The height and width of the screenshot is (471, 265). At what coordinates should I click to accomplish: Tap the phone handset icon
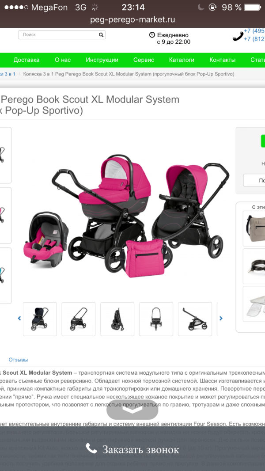[x=238, y=36]
